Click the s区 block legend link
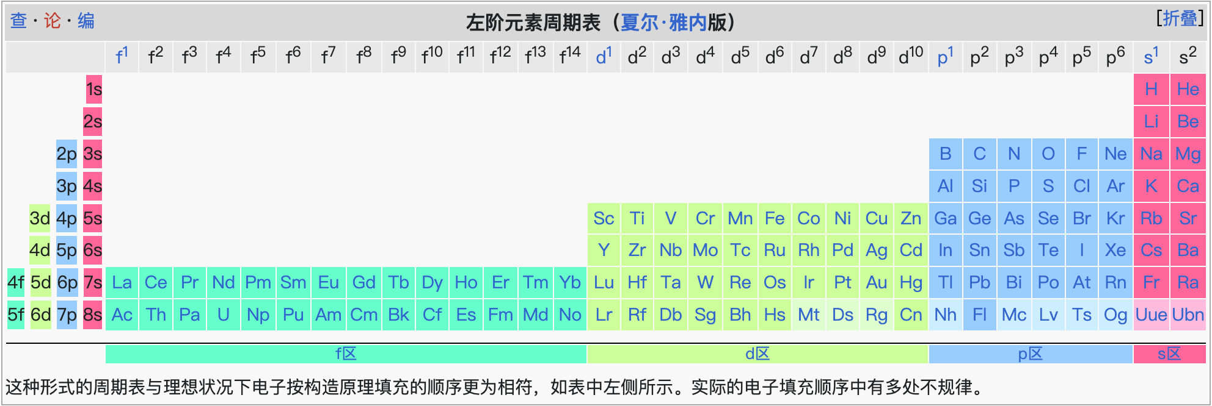Viewport: 1212px width, 406px height. [x=1169, y=354]
